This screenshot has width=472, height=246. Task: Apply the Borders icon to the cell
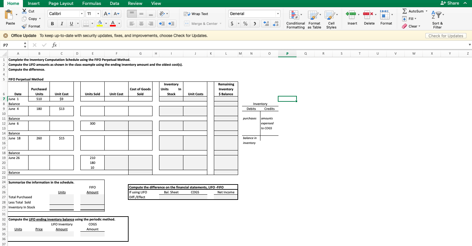tap(86, 24)
